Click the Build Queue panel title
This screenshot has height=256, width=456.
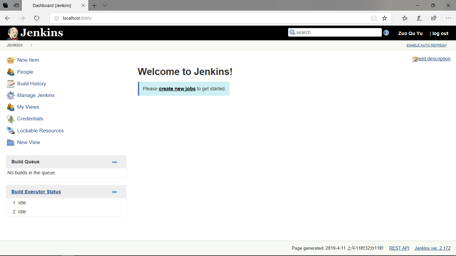(25, 162)
